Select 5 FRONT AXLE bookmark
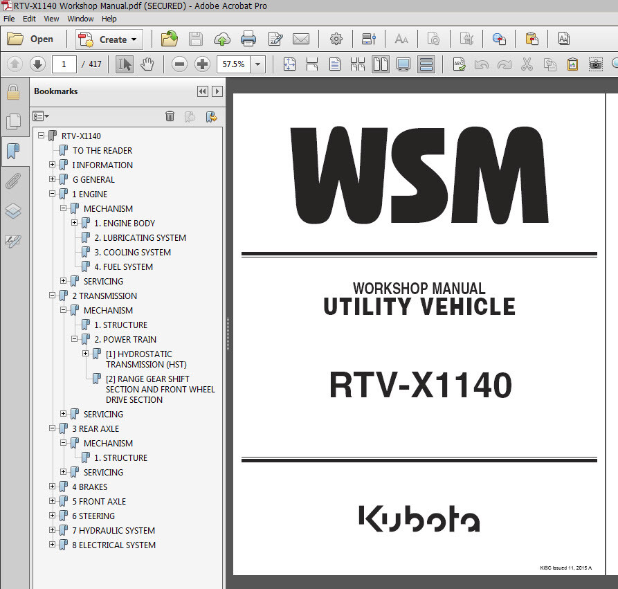Screen dimensions: 618x589 pyautogui.click(x=99, y=501)
